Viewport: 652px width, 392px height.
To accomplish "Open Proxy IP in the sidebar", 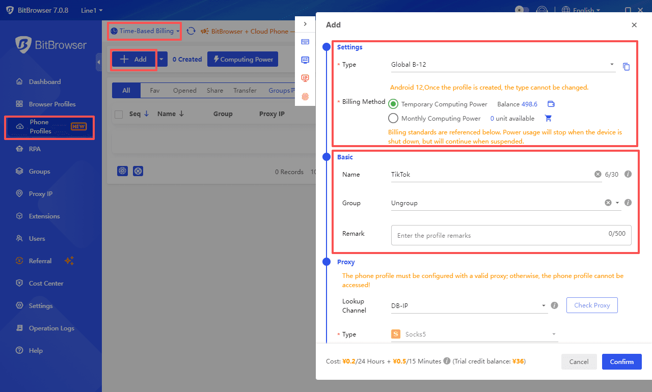I will [x=41, y=194].
